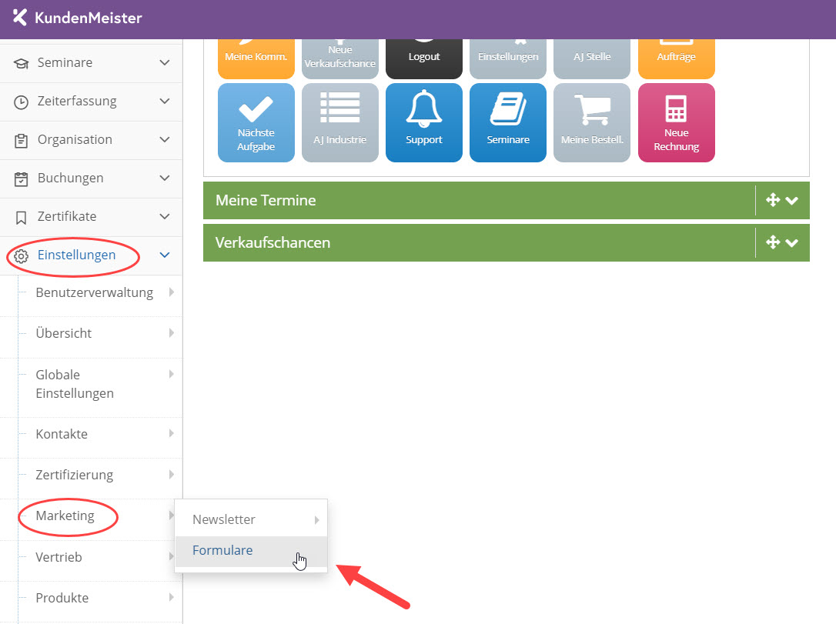The image size is (836, 624).
Task: Click the grey Einstellungen tile
Action: tap(508, 58)
